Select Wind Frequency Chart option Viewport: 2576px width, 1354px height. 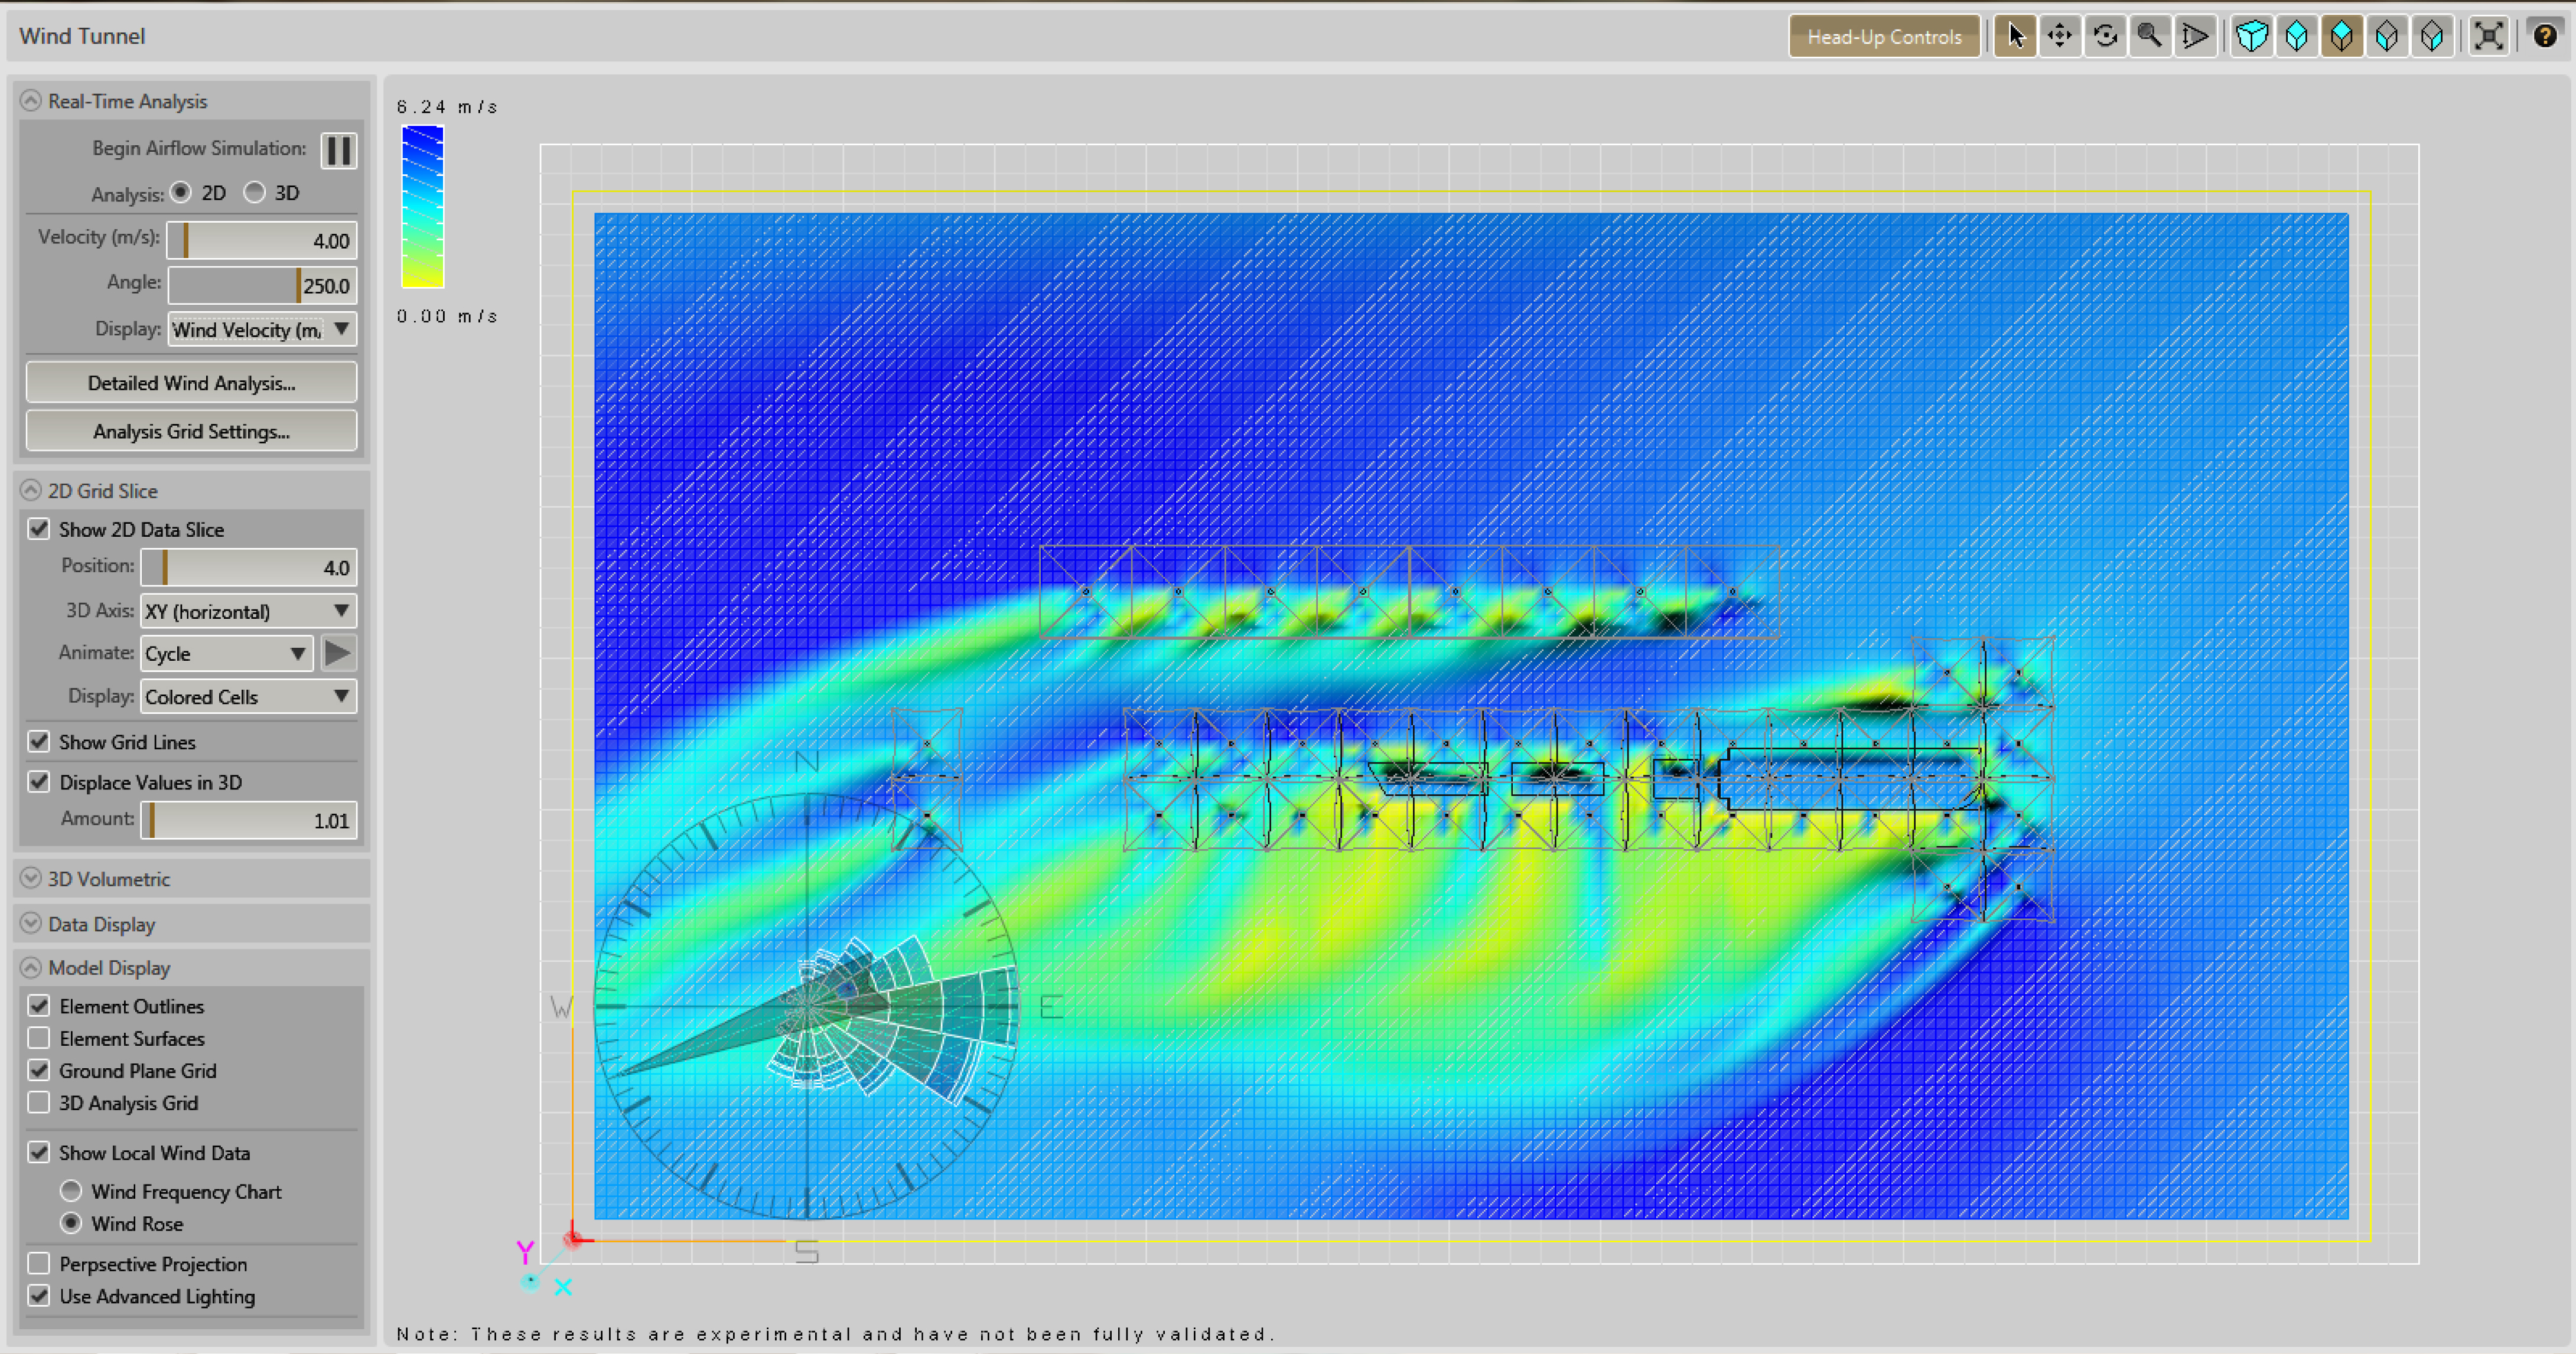[71, 1190]
